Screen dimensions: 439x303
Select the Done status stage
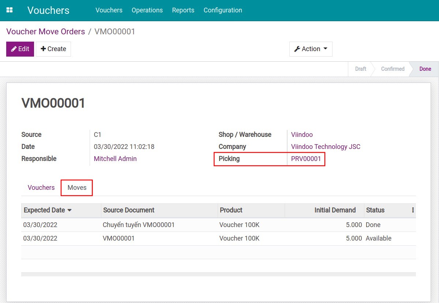pyautogui.click(x=425, y=69)
